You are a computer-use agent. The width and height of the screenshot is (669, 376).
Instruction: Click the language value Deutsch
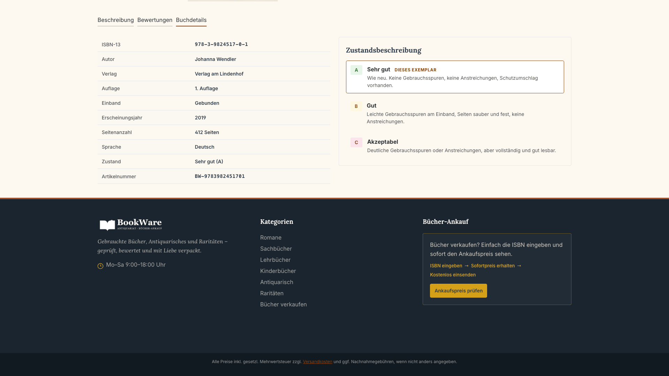pos(205,147)
